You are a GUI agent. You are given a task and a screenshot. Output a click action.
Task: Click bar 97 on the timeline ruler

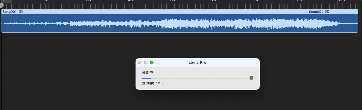coord(256,1)
